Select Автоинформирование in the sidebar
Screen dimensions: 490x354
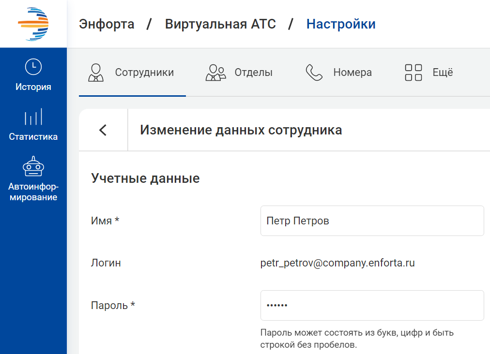(x=33, y=179)
